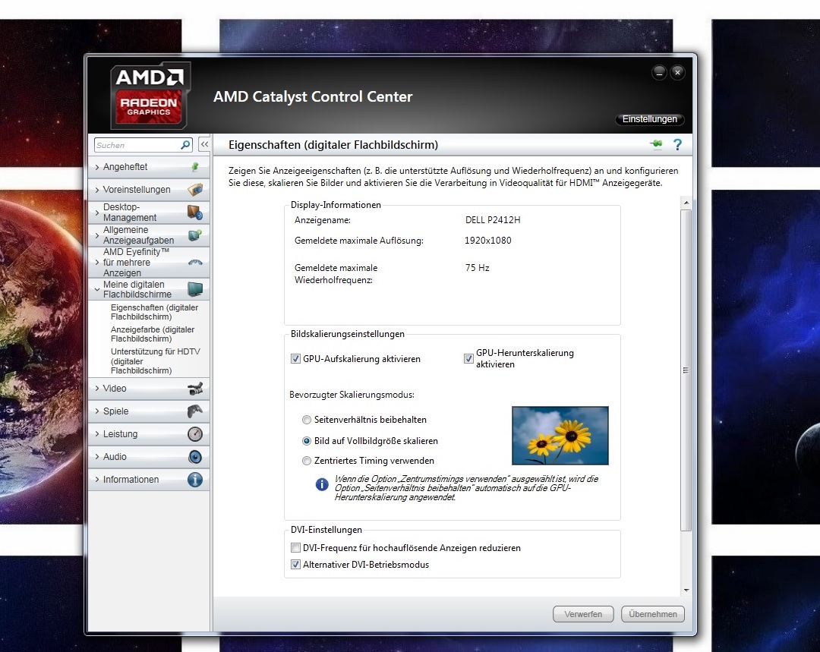
Task: Click the green pin icon in header
Action: [656, 144]
